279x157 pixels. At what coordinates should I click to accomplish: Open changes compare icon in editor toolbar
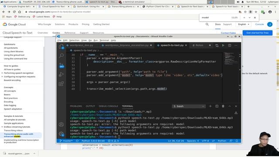(x=217, y=45)
